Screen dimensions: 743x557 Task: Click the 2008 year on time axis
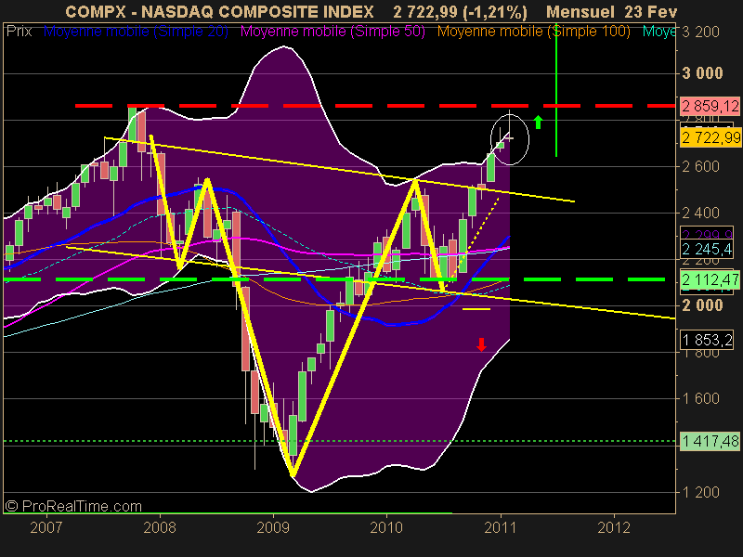(x=160, y=527)
